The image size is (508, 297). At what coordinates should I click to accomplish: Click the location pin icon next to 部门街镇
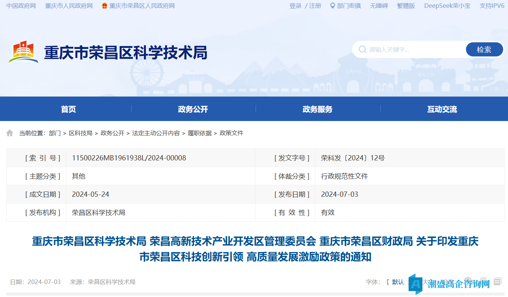(332, 6)
